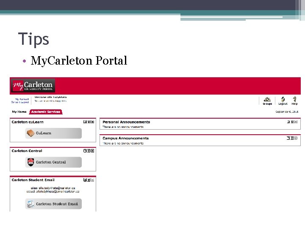
Task: Open the Carleton Central button
Action: [x=53, y=162]
